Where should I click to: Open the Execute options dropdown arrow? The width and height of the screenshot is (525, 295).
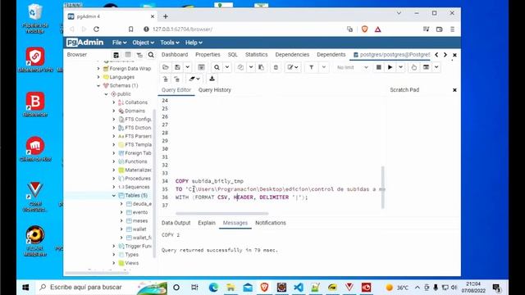coord(400,67)
